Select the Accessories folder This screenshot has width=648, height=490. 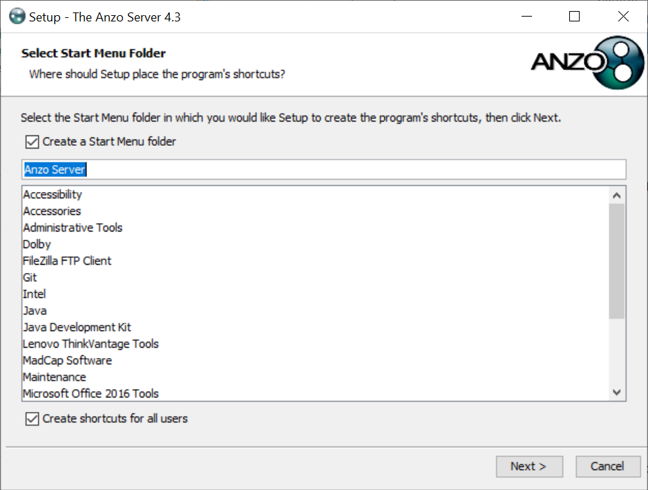(x=52, y=211)
